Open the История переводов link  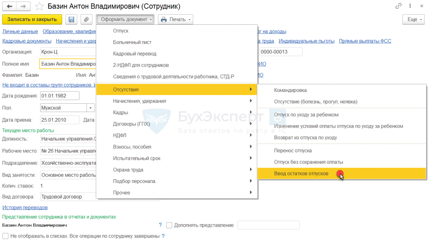point(25,207)
